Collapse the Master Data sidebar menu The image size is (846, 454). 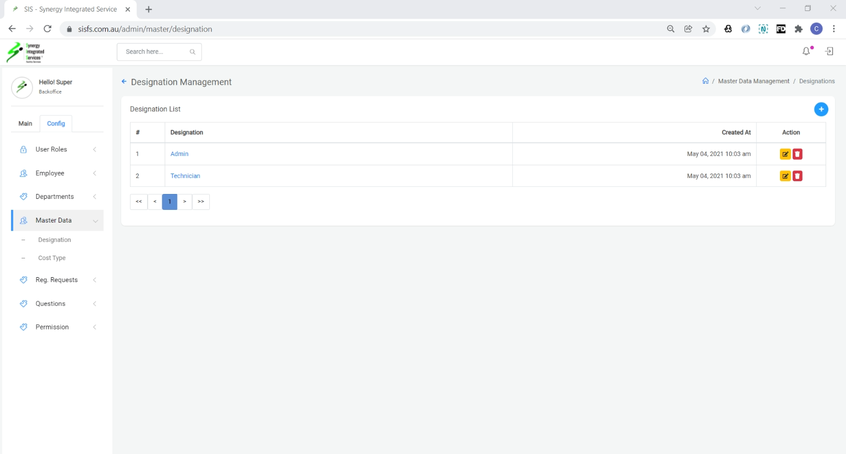57,220
